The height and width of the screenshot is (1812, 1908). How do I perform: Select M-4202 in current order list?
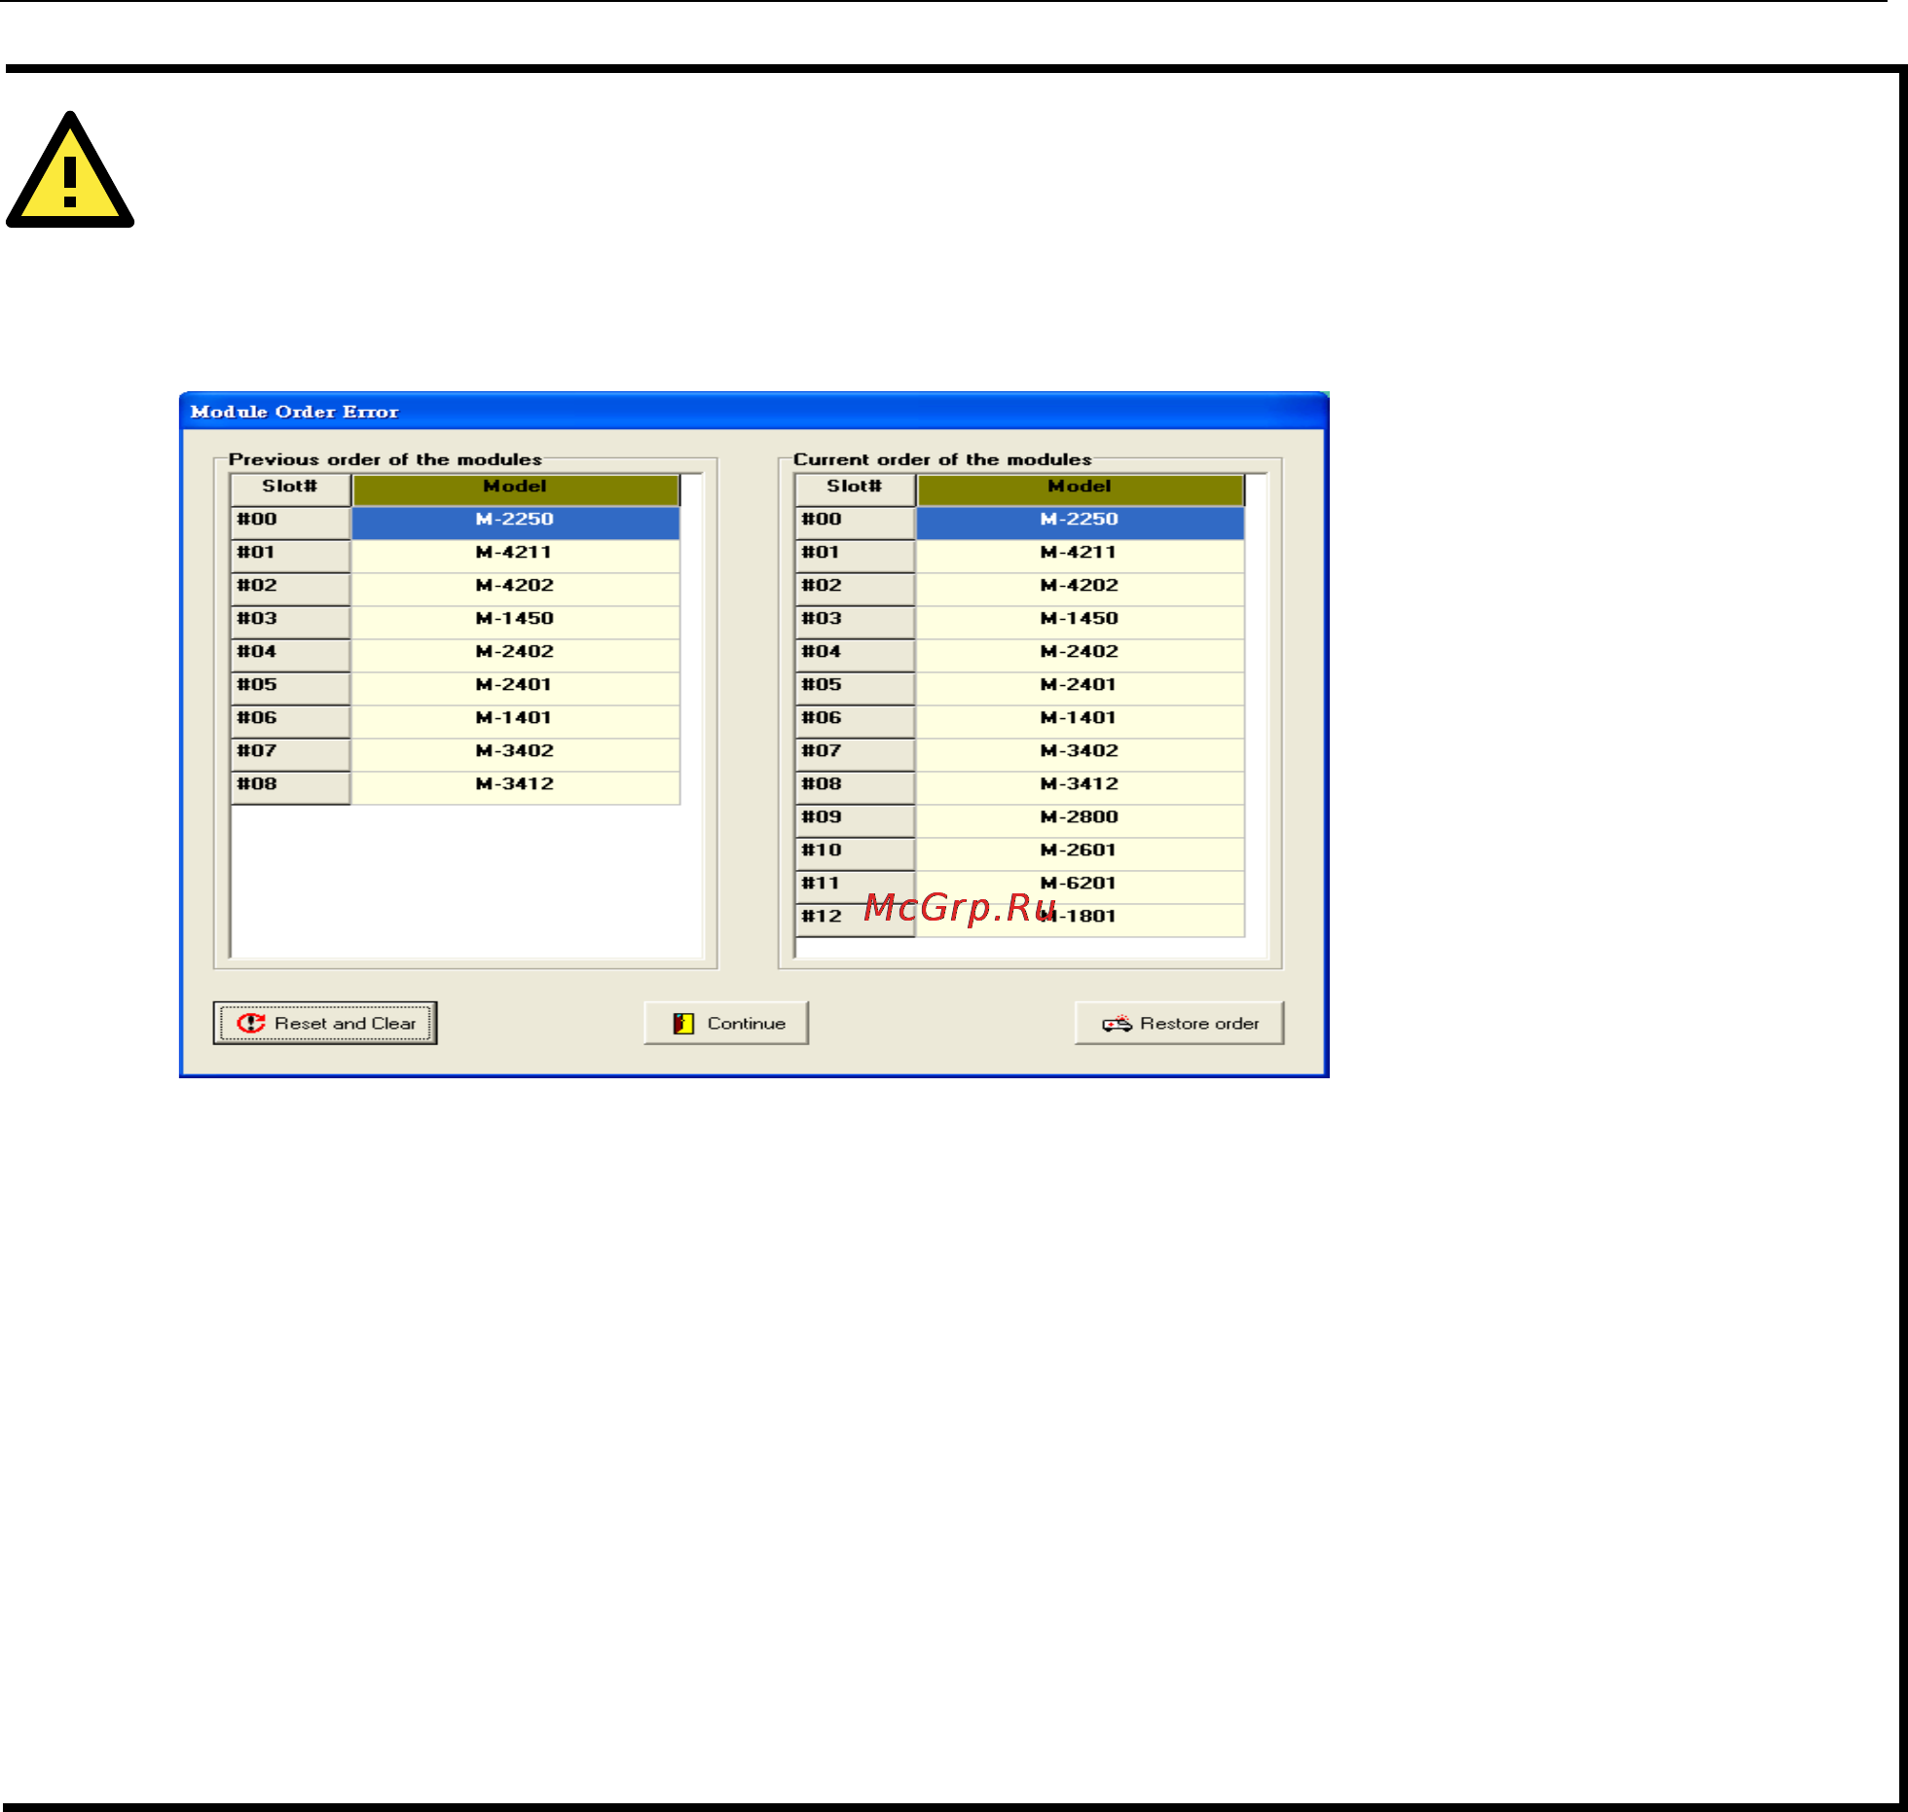click(1080, 589)
